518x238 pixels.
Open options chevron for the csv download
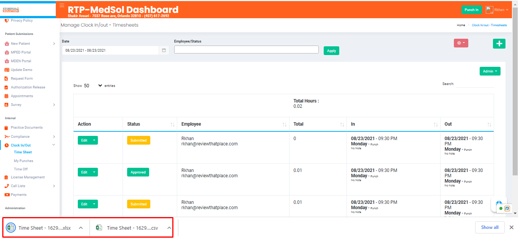tap(169, 228)
